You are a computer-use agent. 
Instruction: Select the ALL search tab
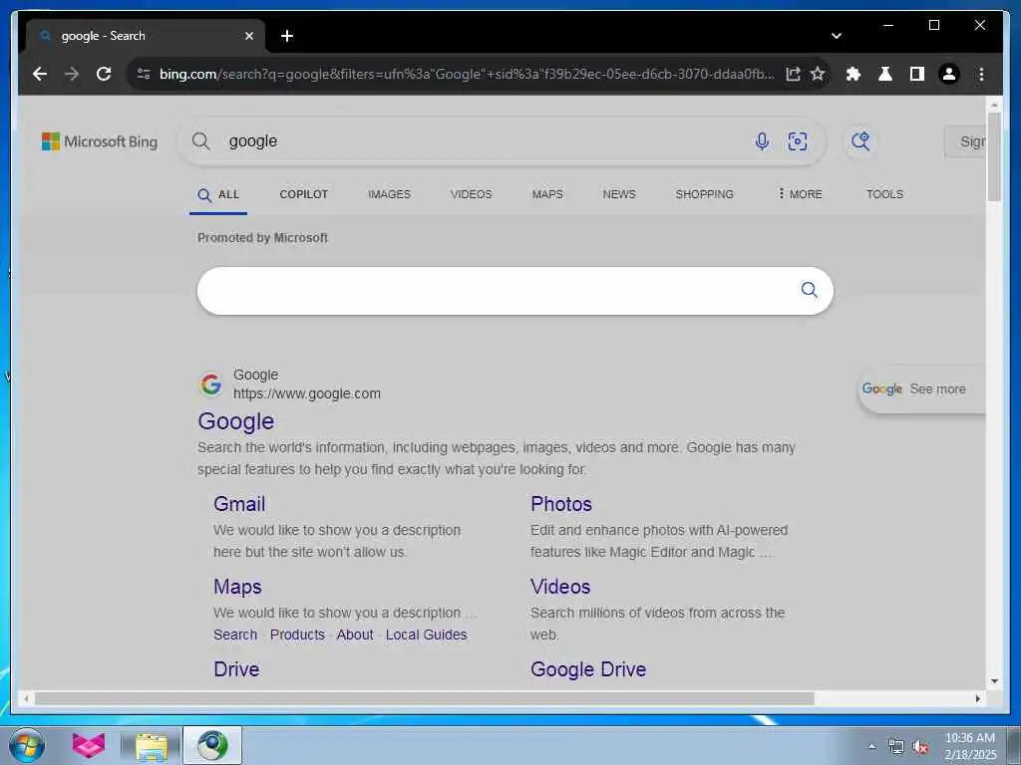tap(218, 194)
